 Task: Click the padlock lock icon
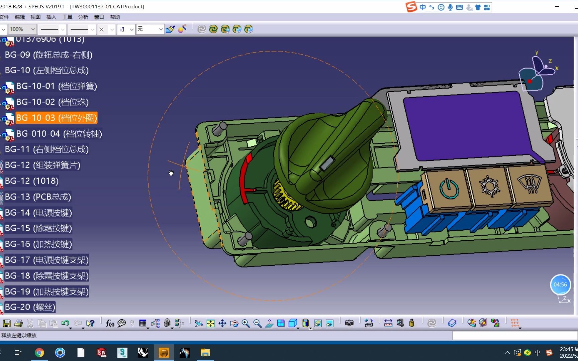click(x=167, y=323)
